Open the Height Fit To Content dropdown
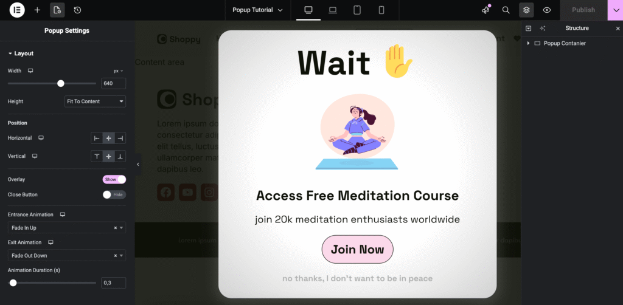The height and width of the screenshot is (305, 623). coord(96,101)
